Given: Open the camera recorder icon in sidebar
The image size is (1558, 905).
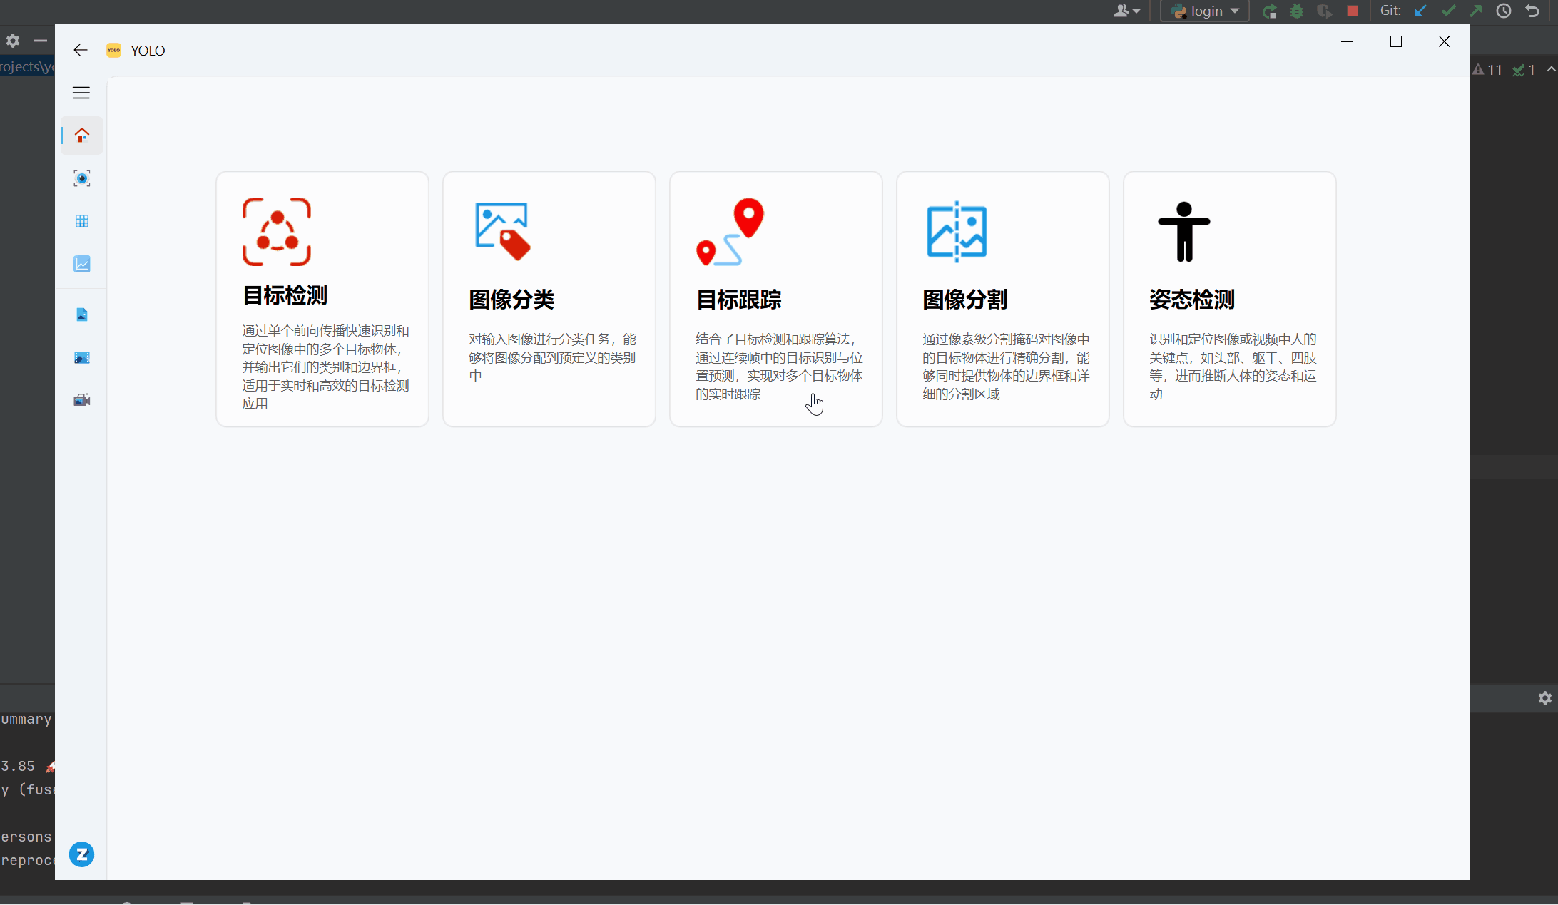Looking at the screenshot, I should click(82, 400).
